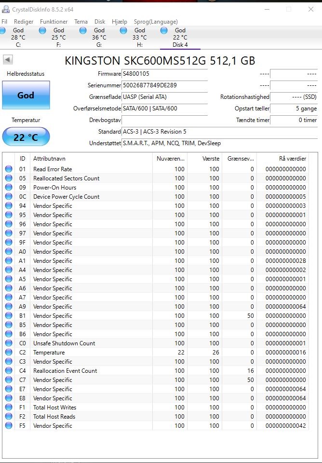Click status icon for Reallocation Event Count

pyautogui.click(x=9, y=370)
